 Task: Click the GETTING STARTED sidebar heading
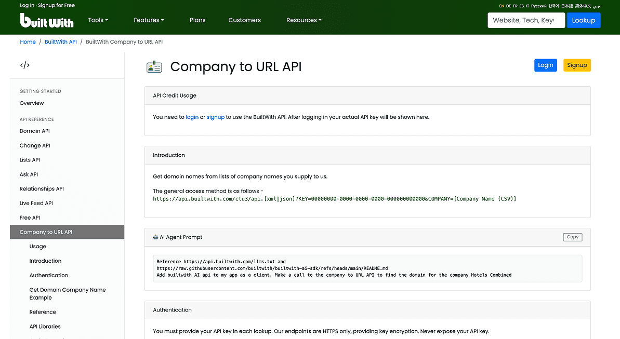tap(41, 91)
